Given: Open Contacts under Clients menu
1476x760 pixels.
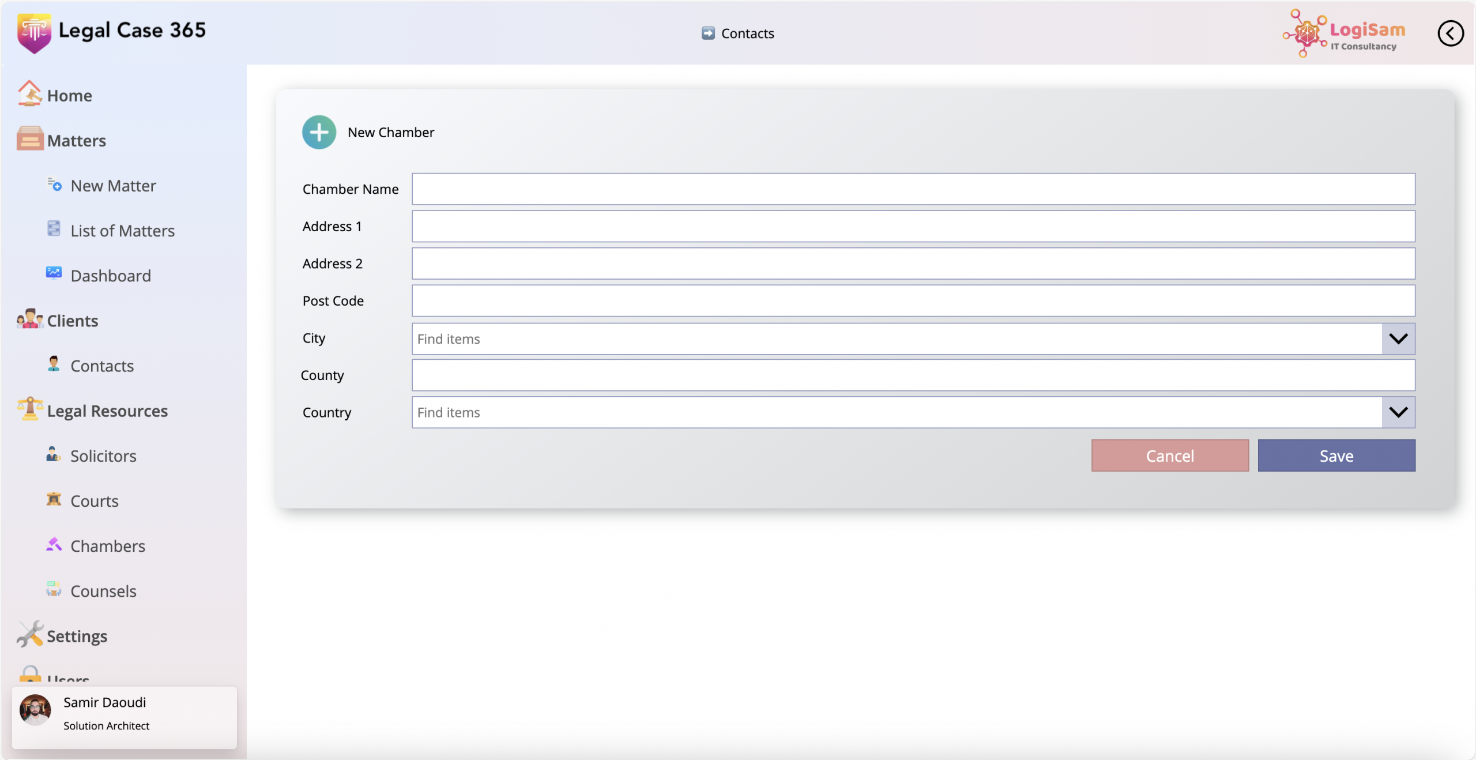Looking at the screenshot, I should click(101, 366).
